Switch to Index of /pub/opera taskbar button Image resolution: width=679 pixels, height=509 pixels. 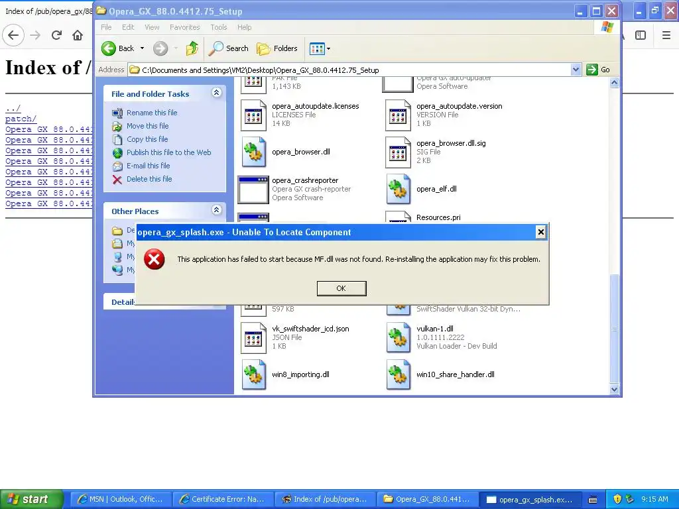pyautogui.click(x=325, y=500)
